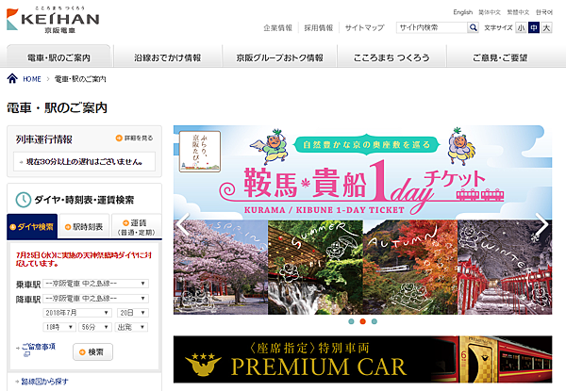Switch language to English
Image resolution: width=566 pixels, height=391 pixels.
pyautogui.click(x=463, y=12)
